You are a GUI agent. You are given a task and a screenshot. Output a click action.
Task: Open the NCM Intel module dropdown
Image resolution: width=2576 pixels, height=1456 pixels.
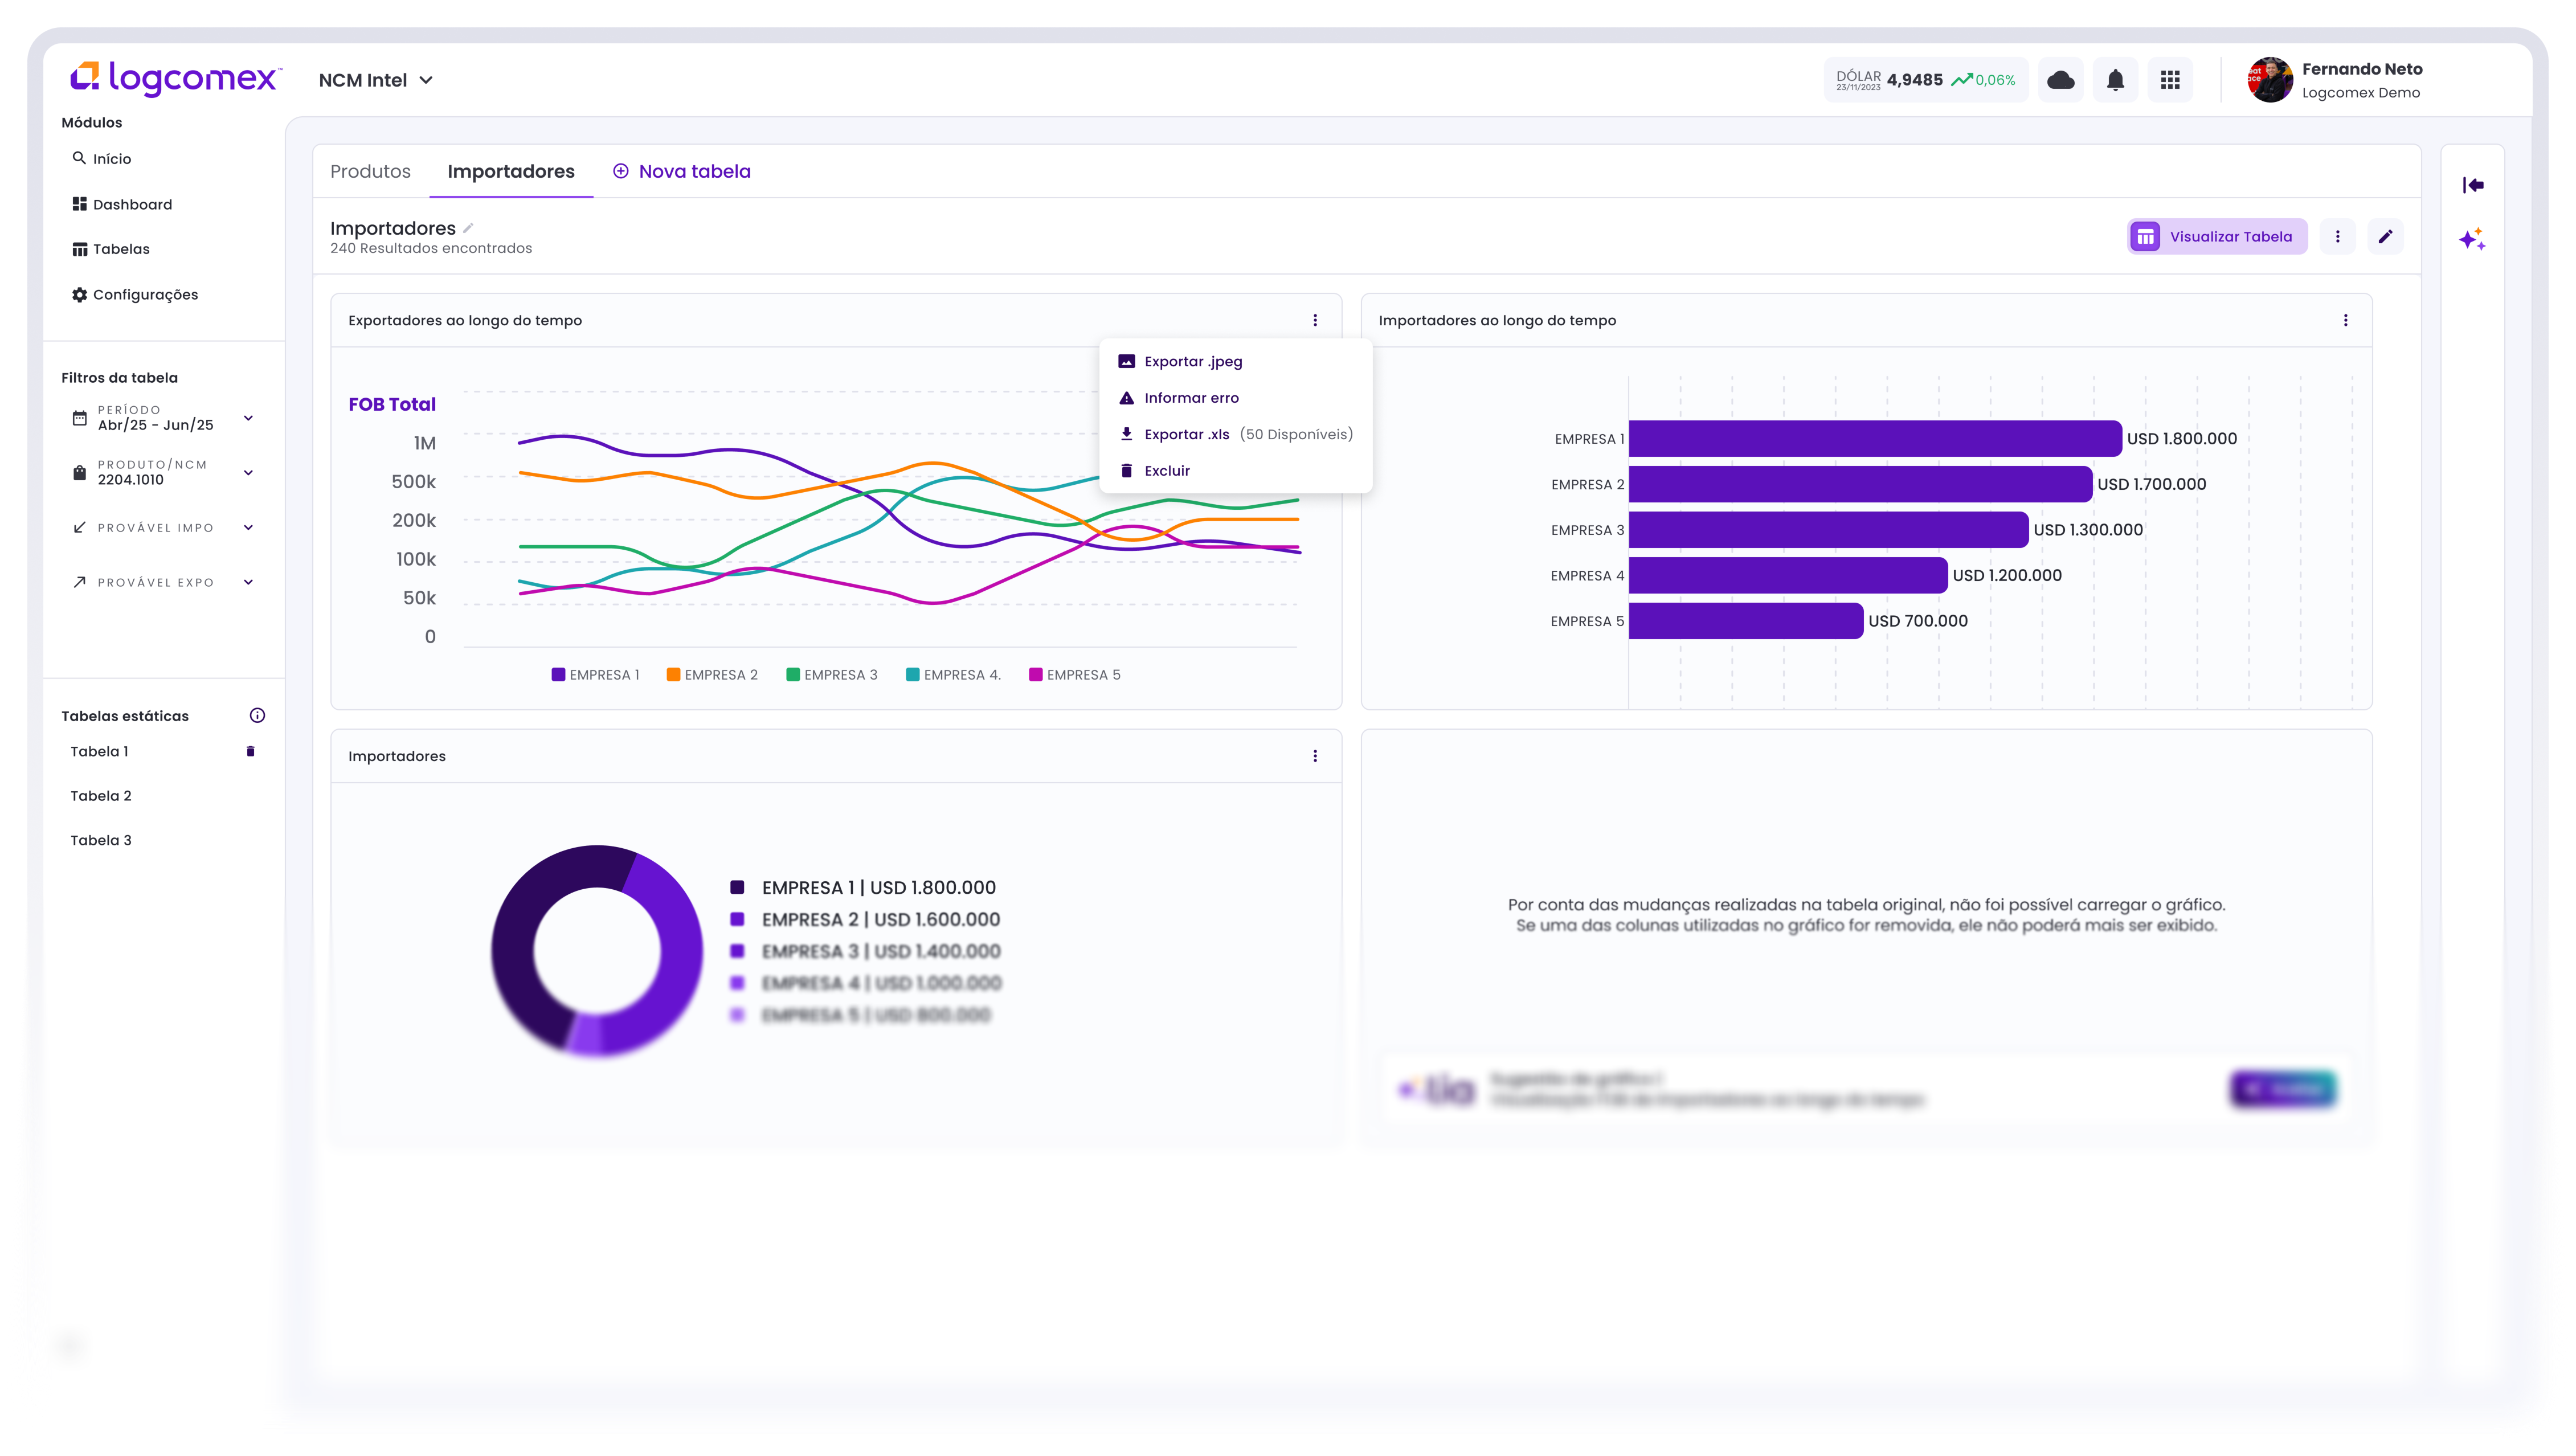pyautogui.click(x=376, y=80)
